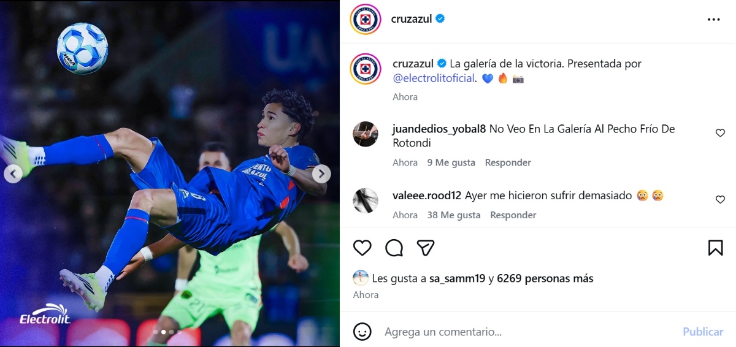
Task: Click the Publicar button
Action: tap(703, 332)
